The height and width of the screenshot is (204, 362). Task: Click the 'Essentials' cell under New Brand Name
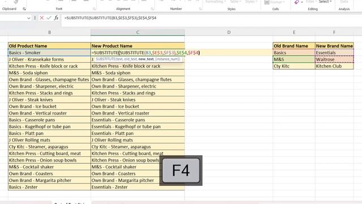click(x=334, y=53)
